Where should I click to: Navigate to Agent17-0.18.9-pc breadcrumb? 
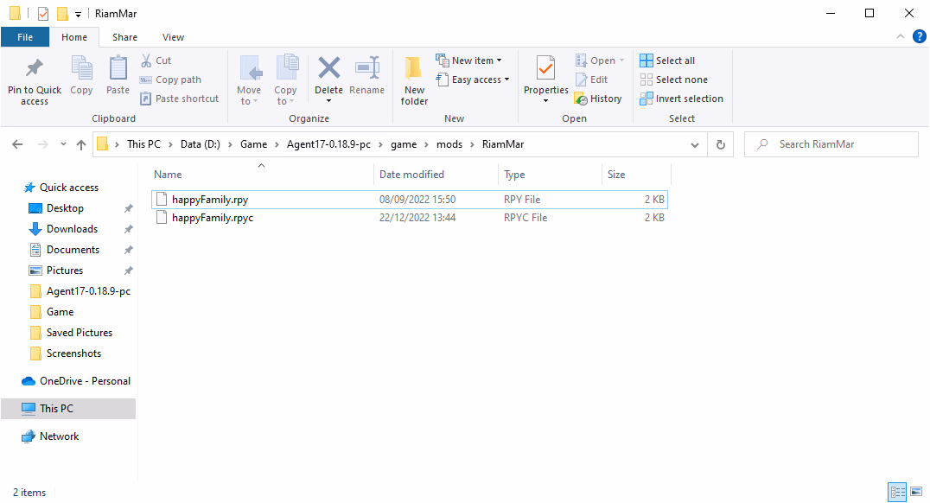click(x=328, y=144)
